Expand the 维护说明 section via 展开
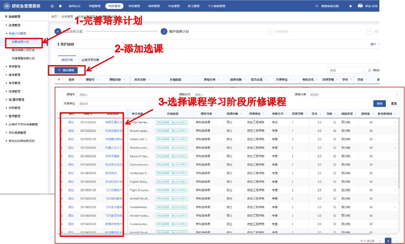 point(374,44)
